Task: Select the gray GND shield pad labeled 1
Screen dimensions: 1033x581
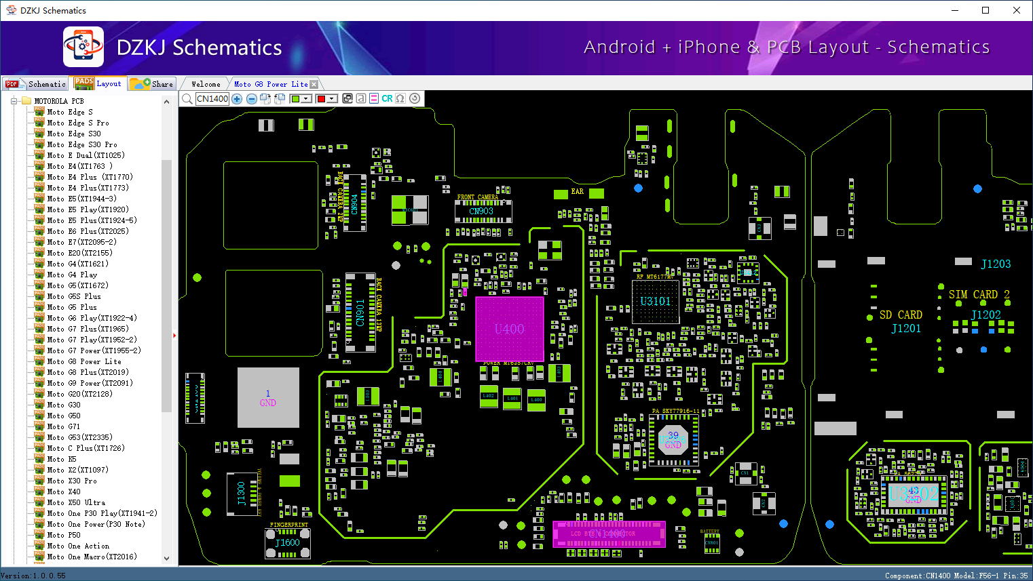Action: [268, 397]
